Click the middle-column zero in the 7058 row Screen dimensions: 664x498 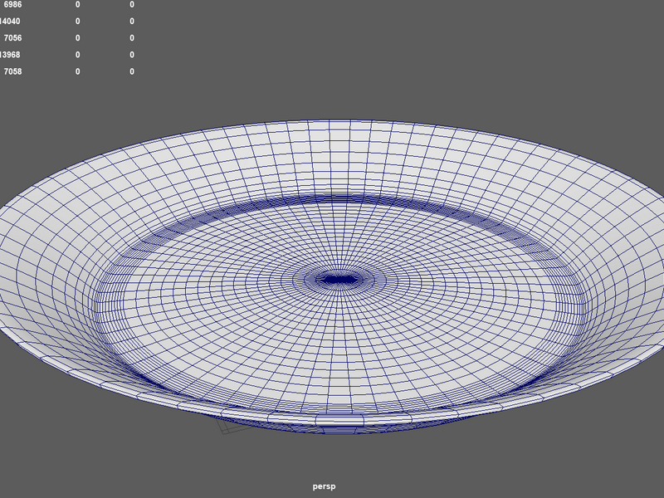pyautogui.click(x=77, y=71)
